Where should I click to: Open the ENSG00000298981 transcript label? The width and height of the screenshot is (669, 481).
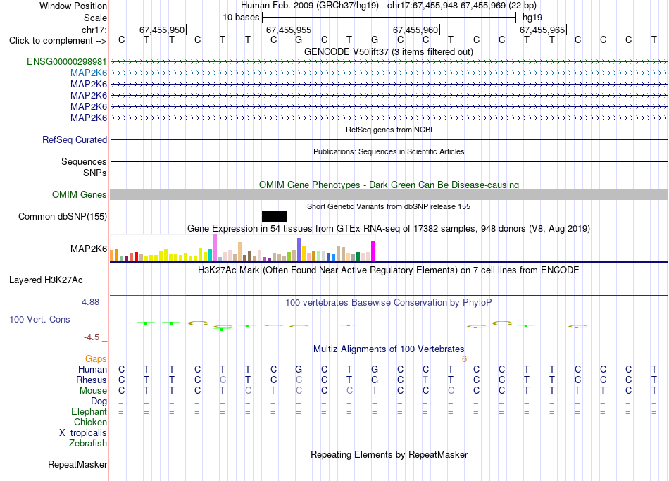(67, 61)
